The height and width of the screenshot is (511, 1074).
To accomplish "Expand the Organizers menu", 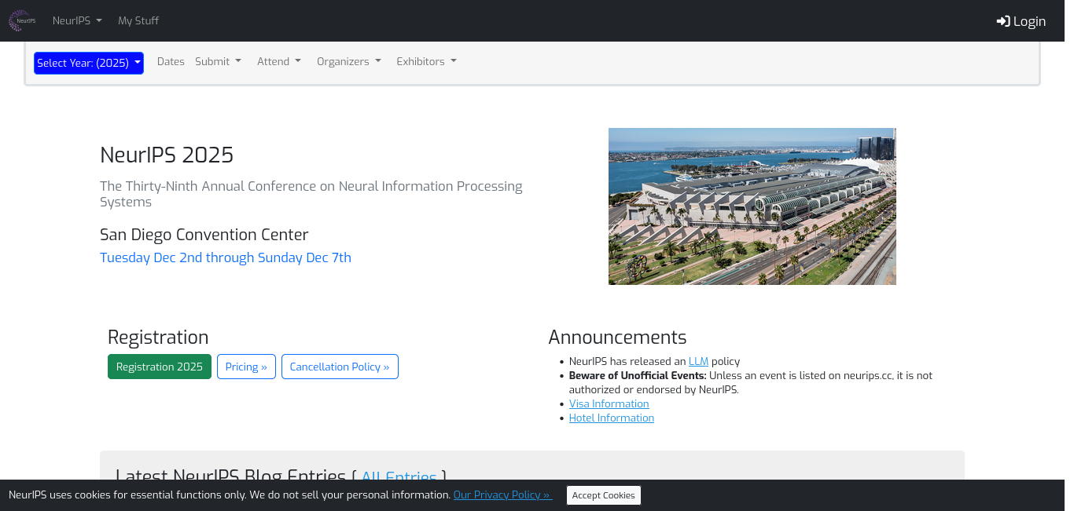I will [x=349, y=61].
